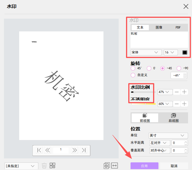Choose the -90 rotation radio button
The height and width of the screenshot is (170, 192).
[179, 68]
